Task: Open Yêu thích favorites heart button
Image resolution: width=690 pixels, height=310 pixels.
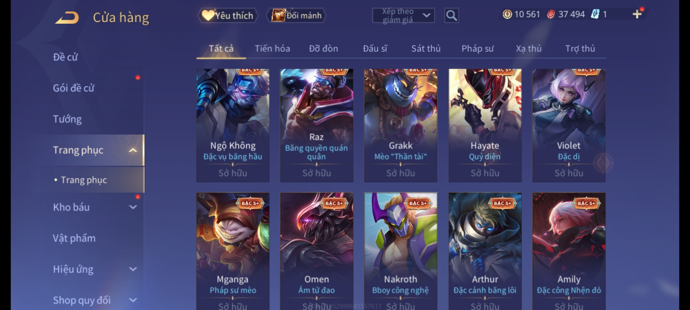Action: tap(227, 15)
